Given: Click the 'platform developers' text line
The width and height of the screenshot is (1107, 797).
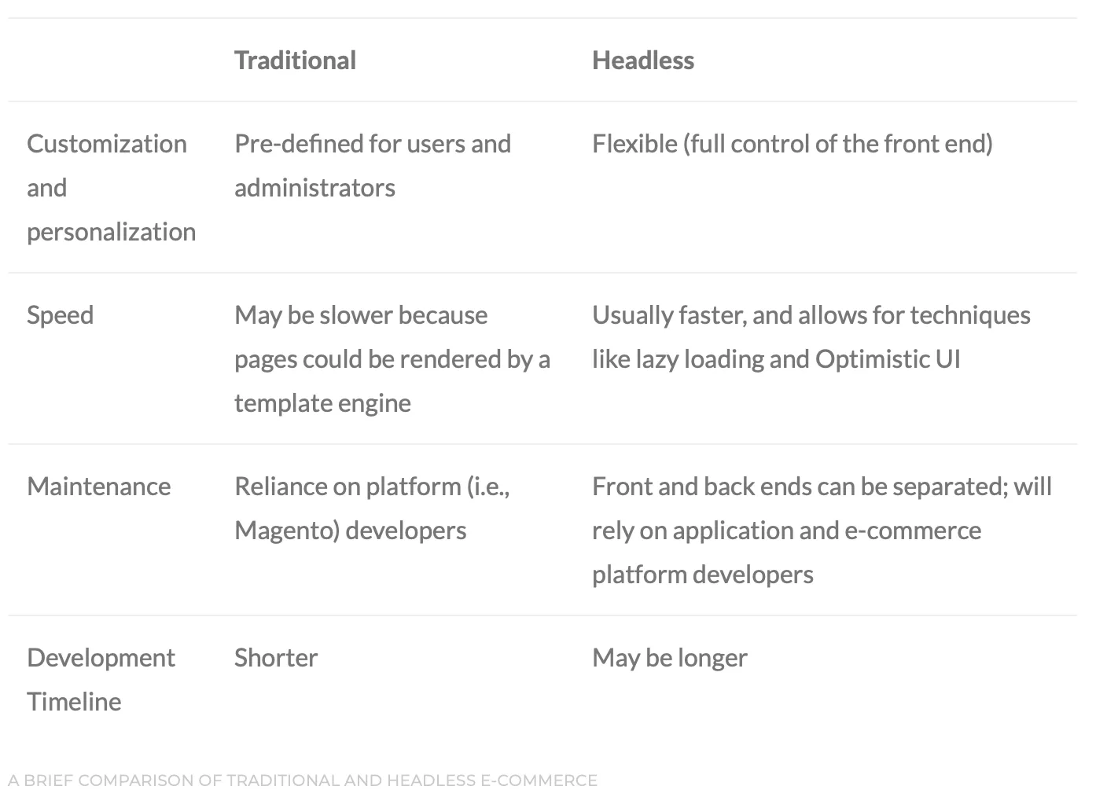Looking at the screenshot, I should tap(703, 575).
